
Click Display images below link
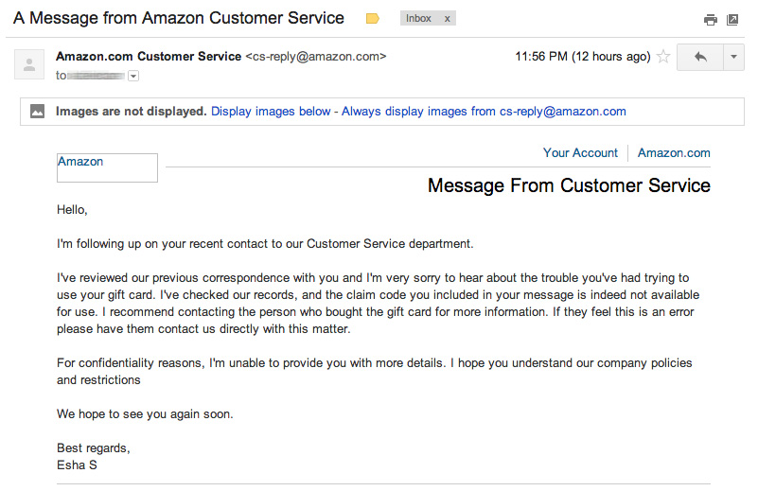(271, 111)
